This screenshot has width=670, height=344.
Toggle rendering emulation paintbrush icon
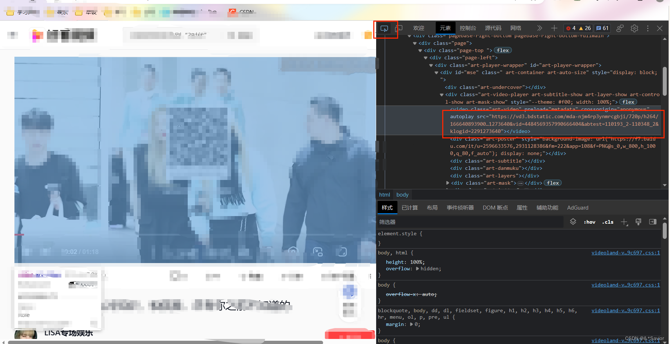638,222
